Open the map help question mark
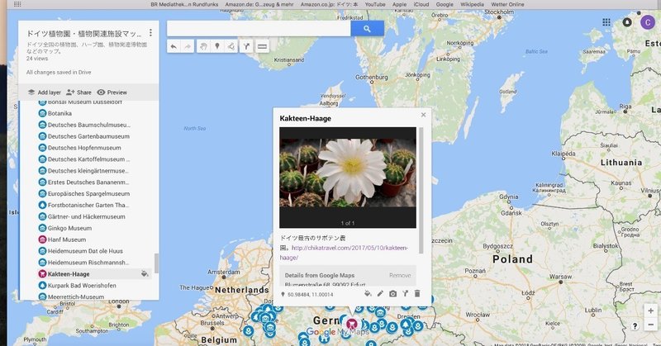The height and width of the screenshot is (346, 661). pyautogui.click(x=635, y=326)
